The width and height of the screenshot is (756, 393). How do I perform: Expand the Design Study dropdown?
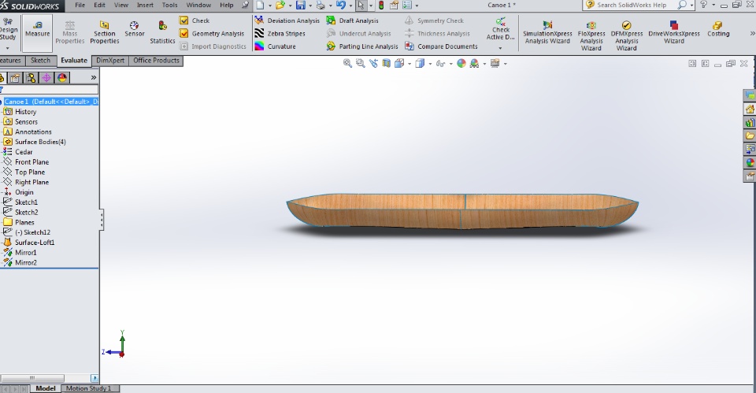point(7,49)
